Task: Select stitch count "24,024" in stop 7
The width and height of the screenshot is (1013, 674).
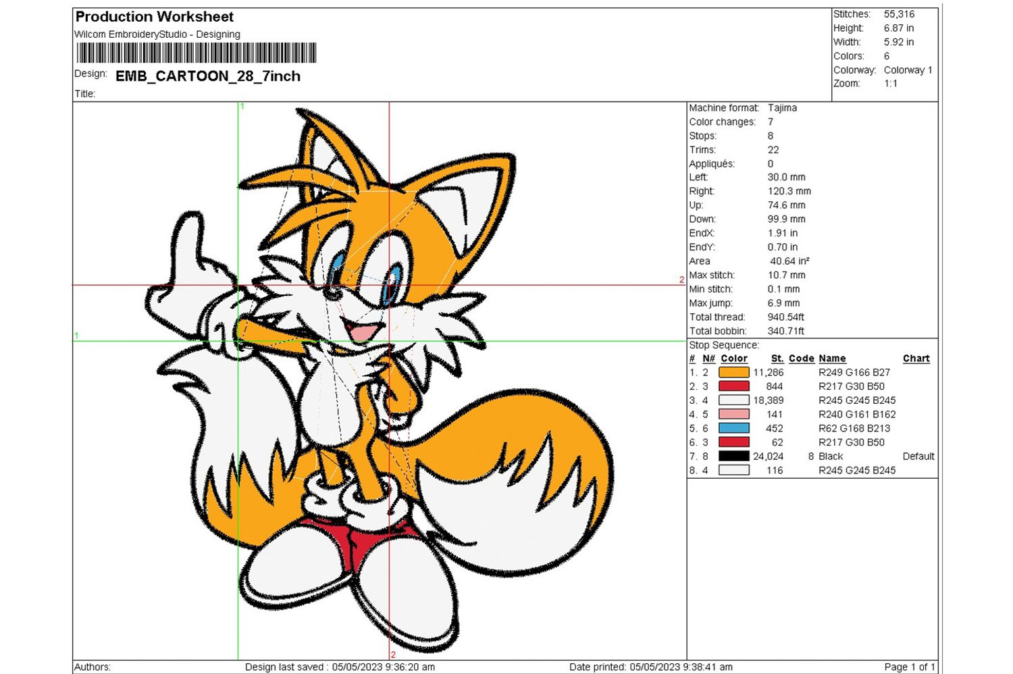Action: click(769, 457)
